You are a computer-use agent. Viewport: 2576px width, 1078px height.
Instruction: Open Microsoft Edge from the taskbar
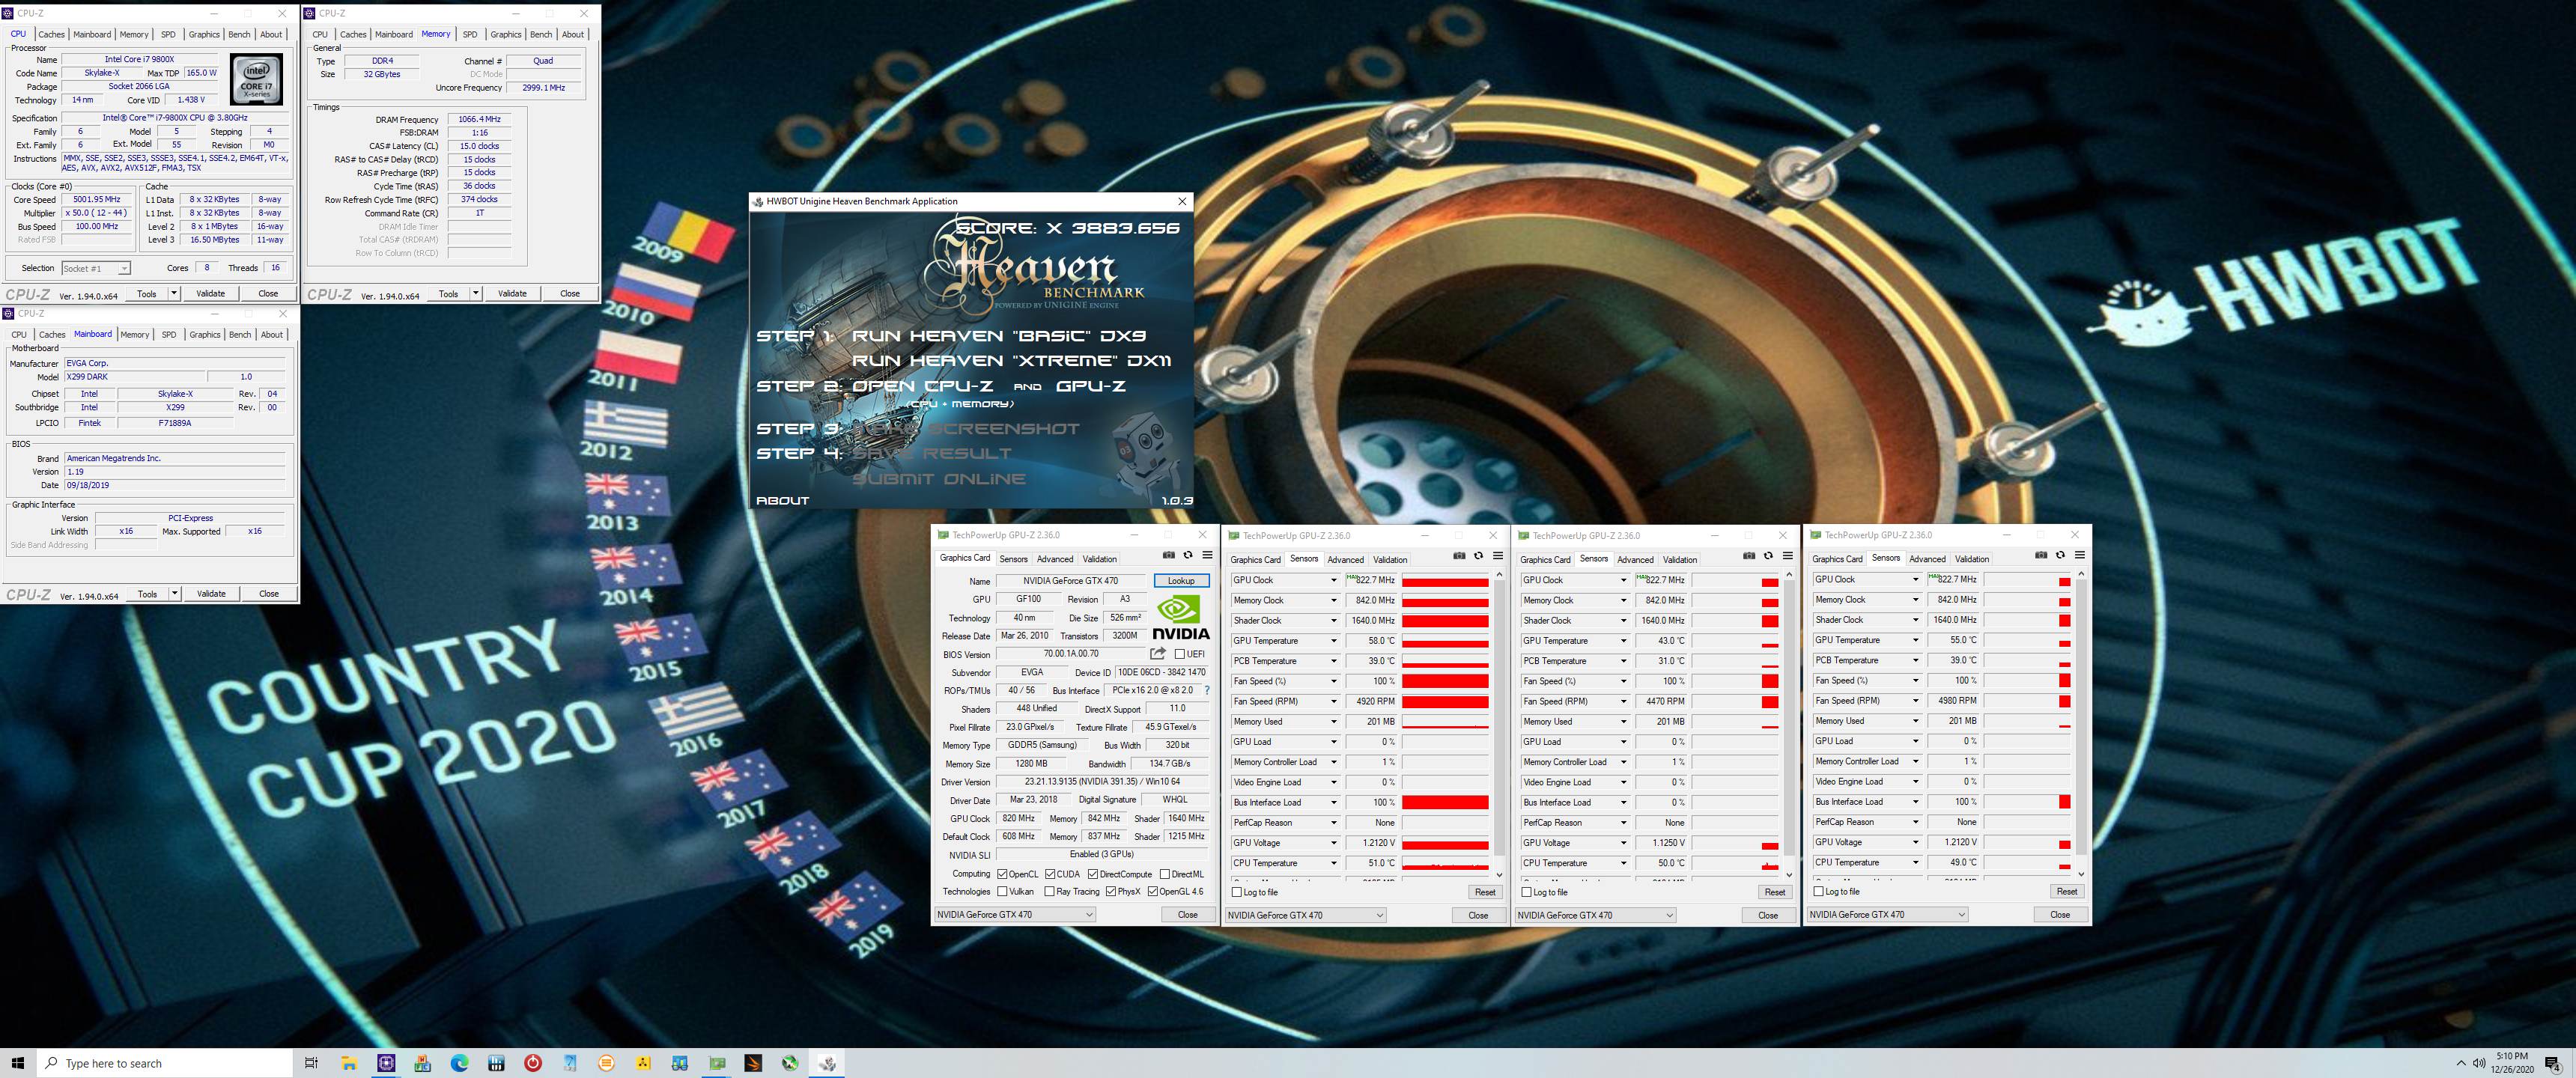[459, 1063]
